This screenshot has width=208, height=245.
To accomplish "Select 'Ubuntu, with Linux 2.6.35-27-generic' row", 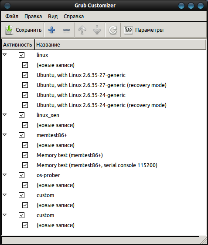I will pyautogui.click(x=81, y=75).
